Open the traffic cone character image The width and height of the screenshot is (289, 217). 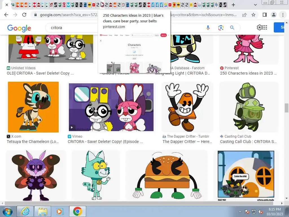(187, 107)
